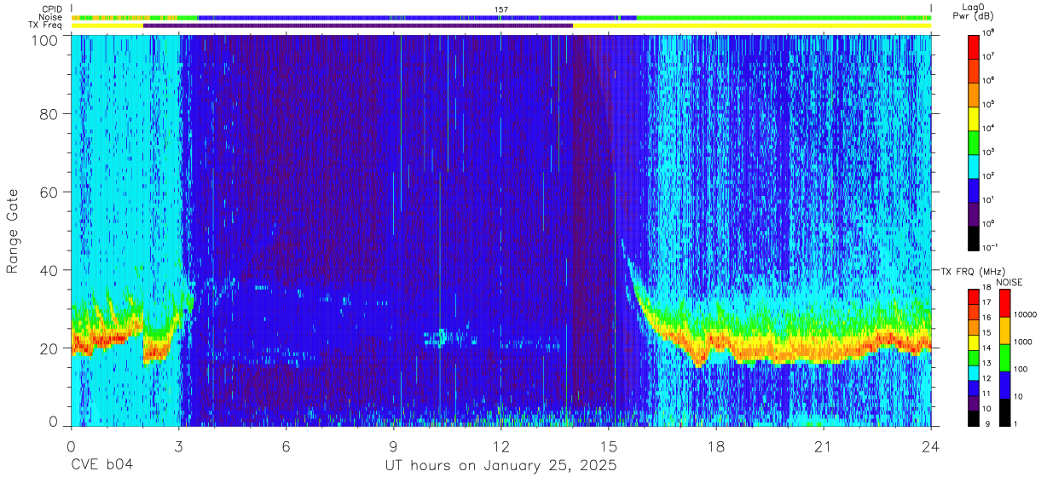Click x-axis tick label 15
This screenshot has width=1047, height=483.
(609, 446)
